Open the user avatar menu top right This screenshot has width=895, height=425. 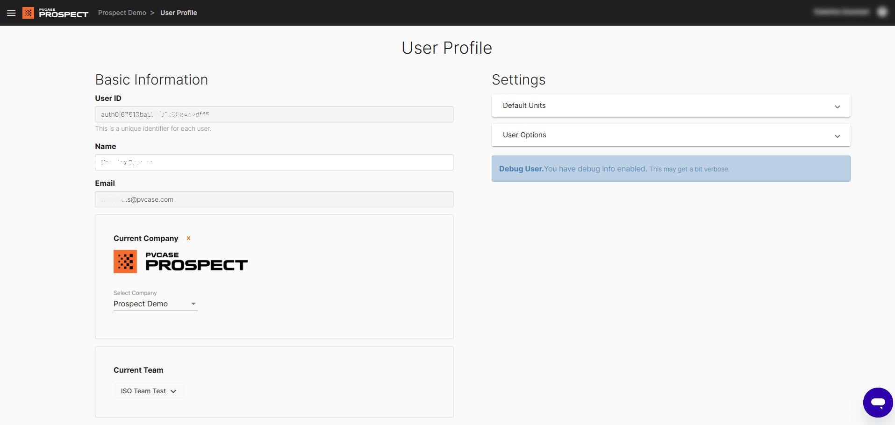882,12
